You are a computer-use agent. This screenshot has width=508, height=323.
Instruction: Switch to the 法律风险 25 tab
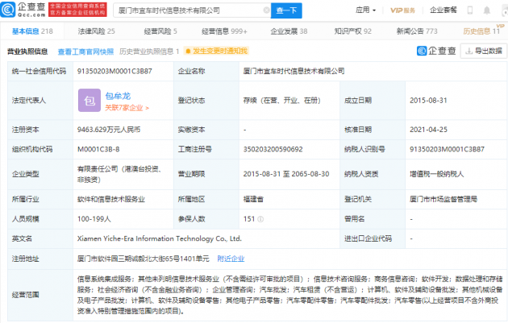tap(96, 31)
